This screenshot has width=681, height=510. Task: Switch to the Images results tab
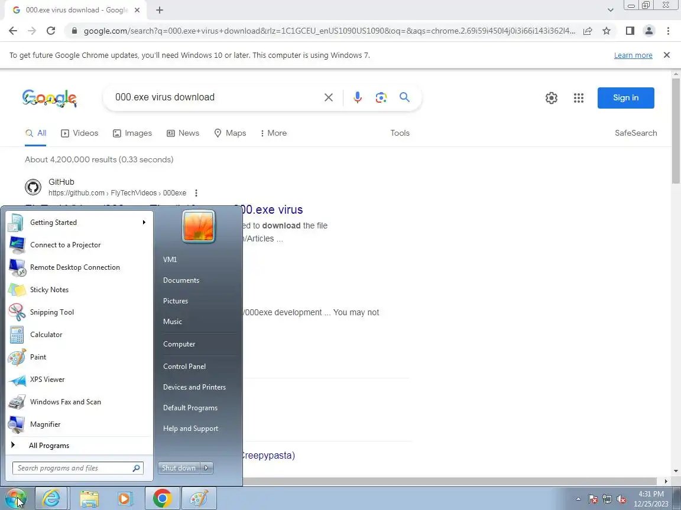pyautogui.click(x=132, y=133)
